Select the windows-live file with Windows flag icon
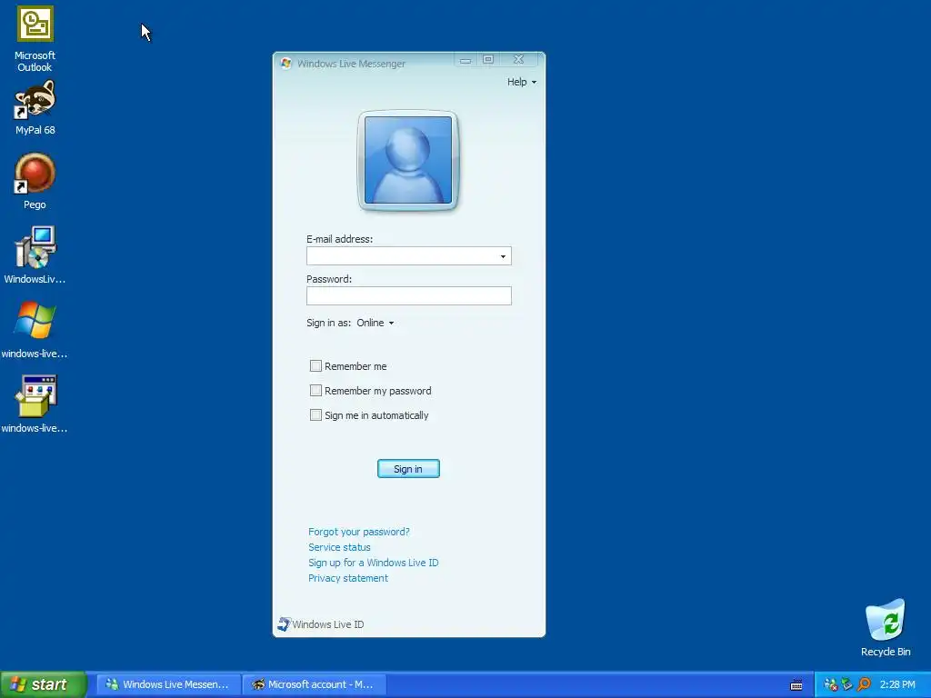This screenshot has height=698, width=931. (x=35, y=330)
